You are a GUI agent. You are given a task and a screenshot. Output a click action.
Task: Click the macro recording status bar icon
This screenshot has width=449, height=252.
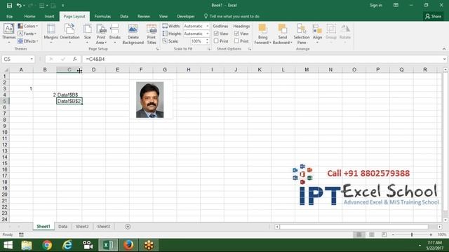point(21,234)
